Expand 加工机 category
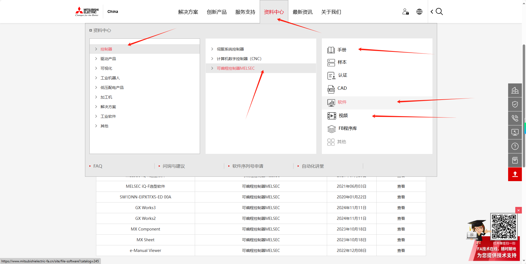 (x=145, y=97)
